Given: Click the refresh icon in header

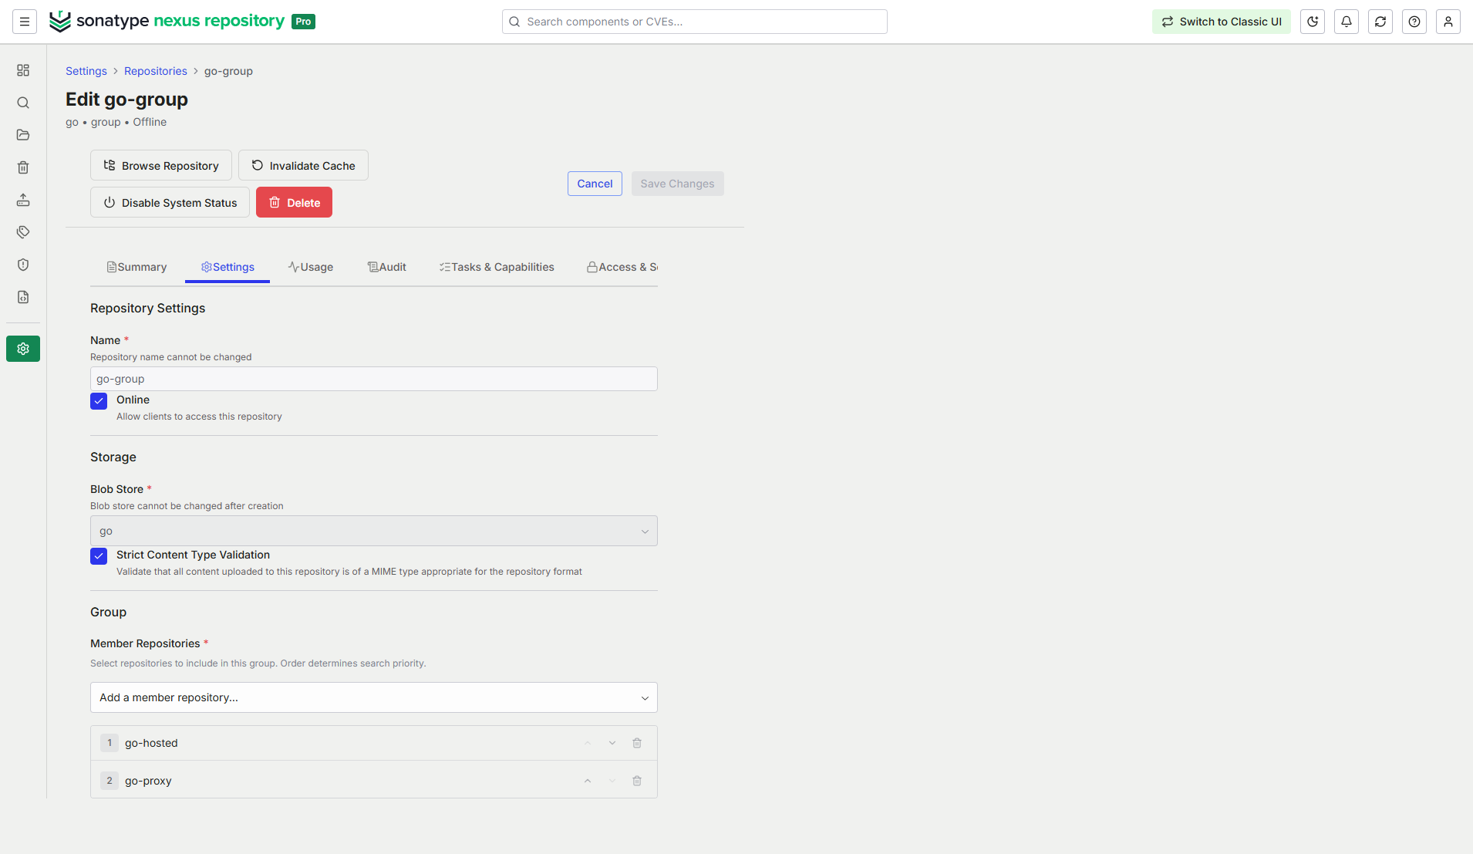Looking at the screenshot, I should (1380, 22).
